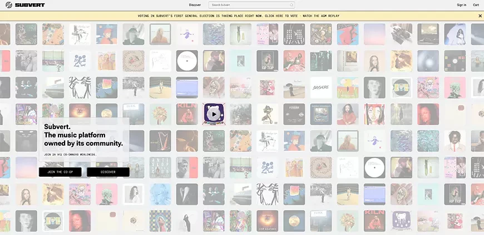
Task: Click the headline The music platform owned by its community
Action: tap(83, 139)
